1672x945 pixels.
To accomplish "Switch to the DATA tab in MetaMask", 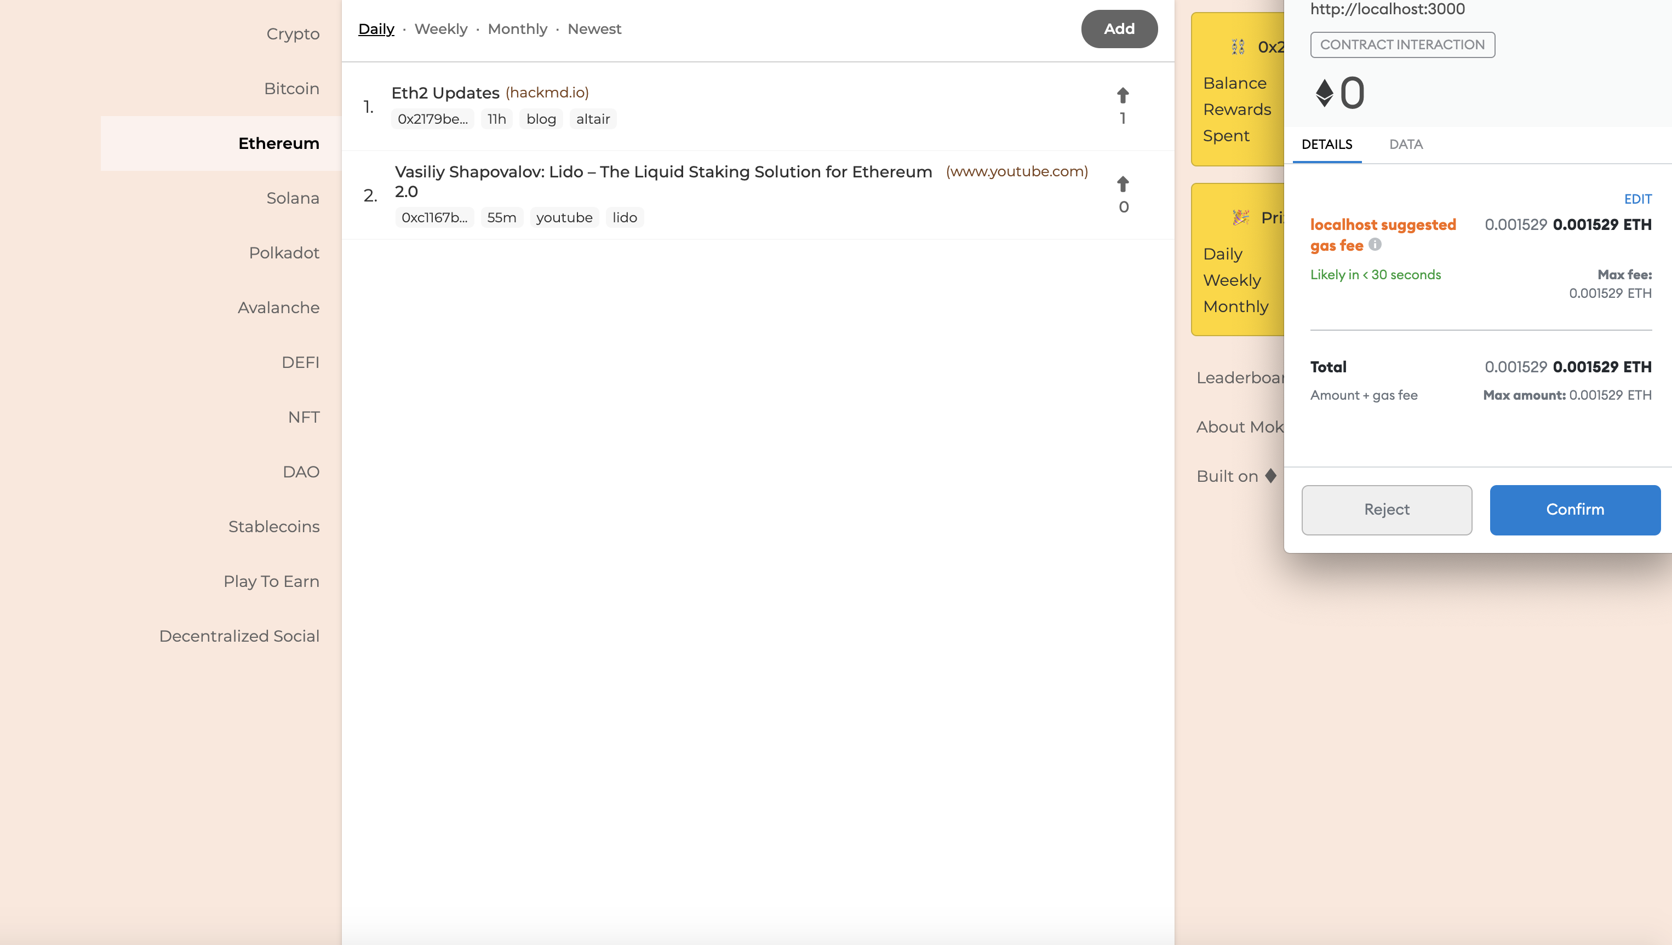I will 1406,144.
